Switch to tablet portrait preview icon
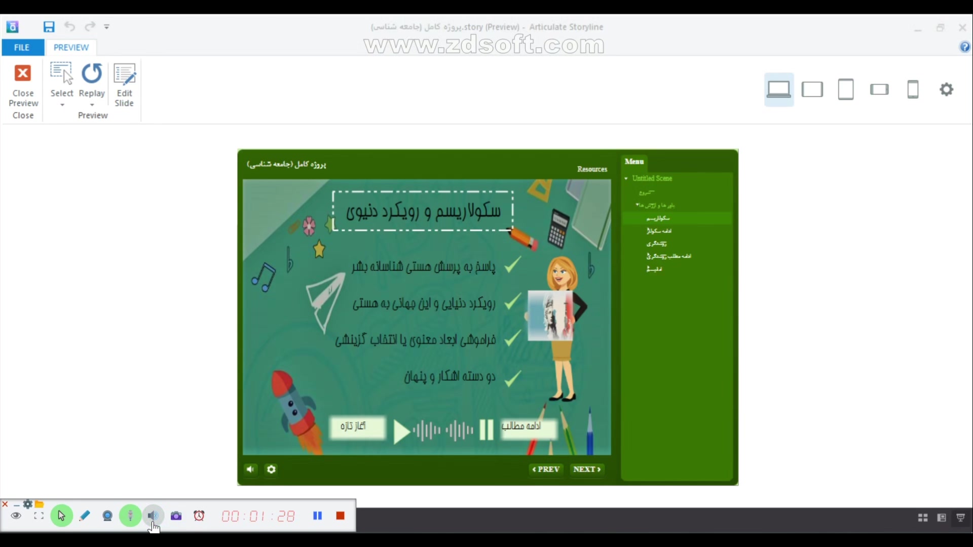This screenshot has height=547, width=973. (846, 90)
